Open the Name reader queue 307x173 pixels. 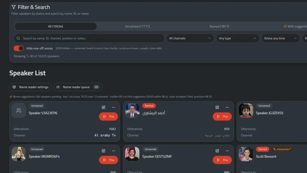coord(78,87)
